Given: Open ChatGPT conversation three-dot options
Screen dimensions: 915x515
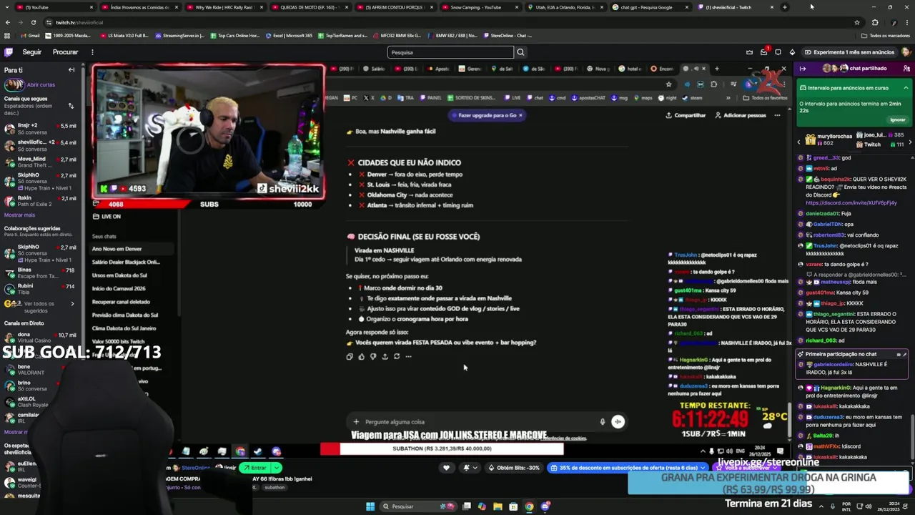Looking at the screenshot, I should (777, 115).
